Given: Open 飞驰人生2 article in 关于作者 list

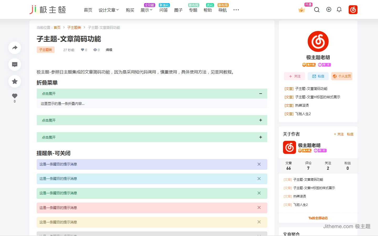Looking at the screenshot, I should click(x=301, y=205).
